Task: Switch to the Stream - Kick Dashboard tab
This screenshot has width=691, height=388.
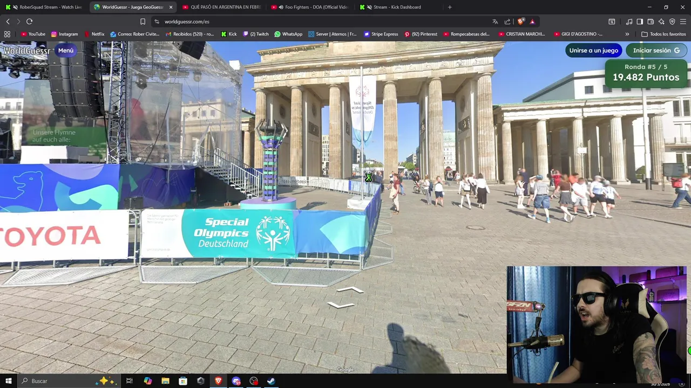Action: click(x=399, y=7)
